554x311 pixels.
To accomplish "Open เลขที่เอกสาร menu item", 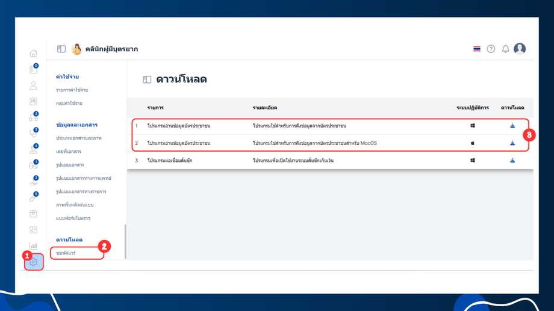I will [69, 152].
